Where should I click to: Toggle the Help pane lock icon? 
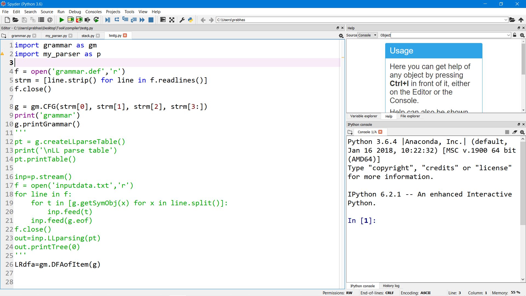(x=515, y=35)
